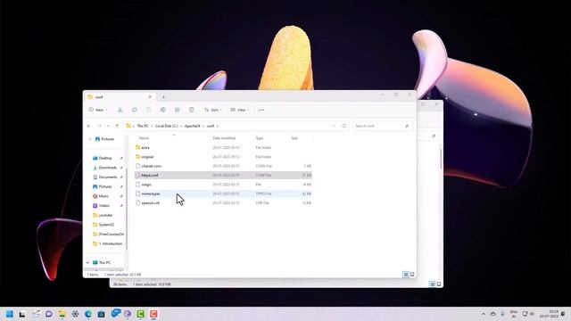Open the See more ellipsis menu
The height and width of the screenshot is (321, 571).
point(261,110)
